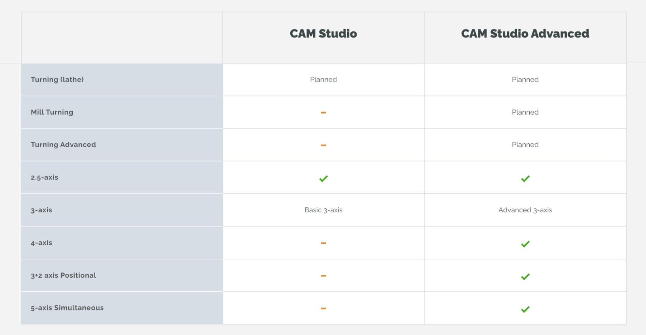This screenshot has height=335, width=646.
Task: Click the orange dash in the 4-axis row
Action: 323,243
